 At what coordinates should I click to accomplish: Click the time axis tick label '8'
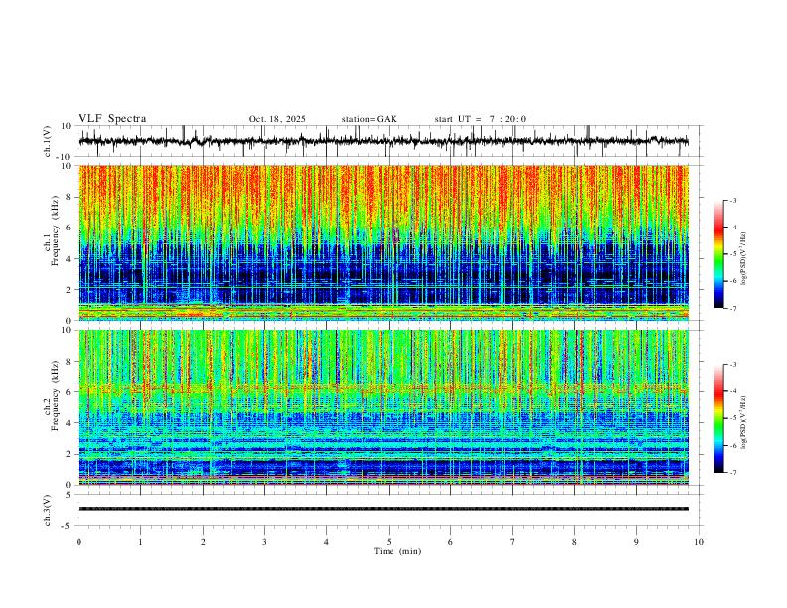pyautogui.click(x=574, y=542)
